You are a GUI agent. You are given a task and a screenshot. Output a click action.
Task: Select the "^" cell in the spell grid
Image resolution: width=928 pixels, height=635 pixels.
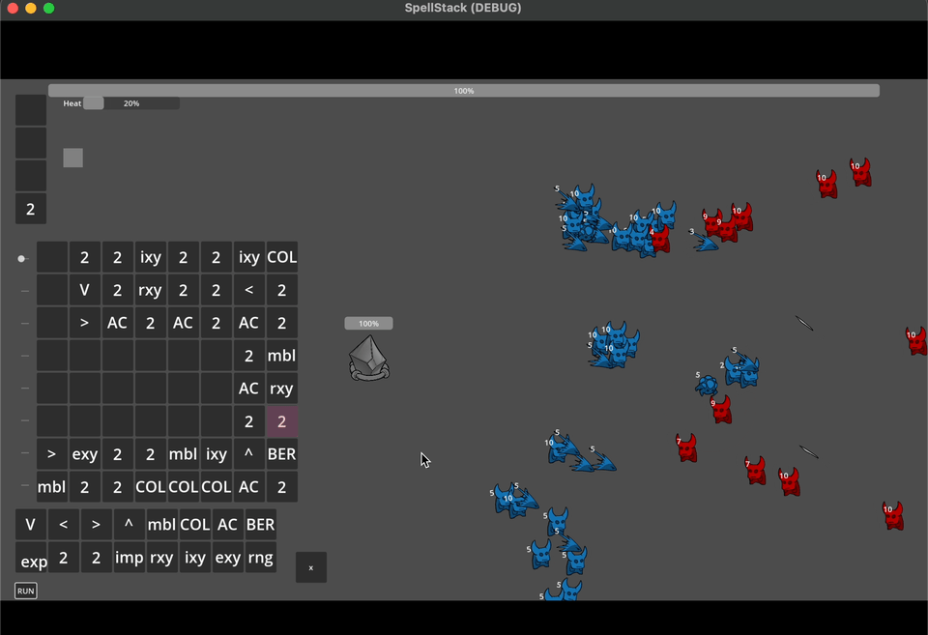coord(248,454)
